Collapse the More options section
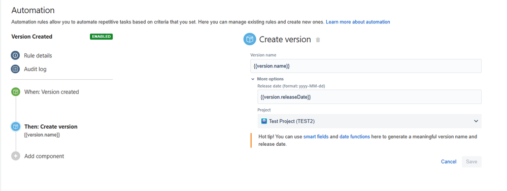This screenshot has height=191, width=507. point(267,79)
